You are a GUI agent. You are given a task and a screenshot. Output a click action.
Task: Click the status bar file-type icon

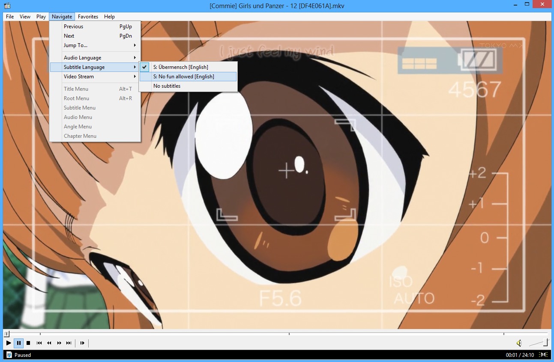tap(9, 355)
